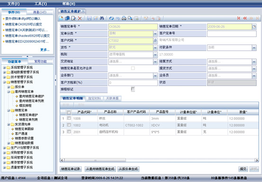Go to previous record double-arrow icon
This screenshot has height=182, width=262.
point(245,18)
